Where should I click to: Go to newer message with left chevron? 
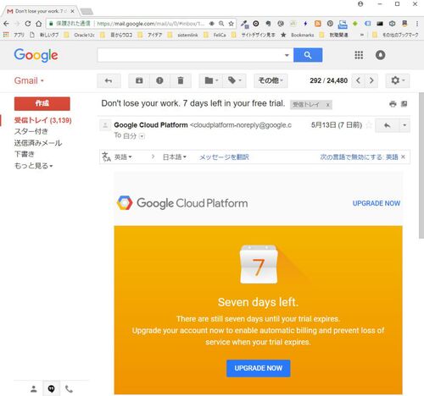[x=358, y=81]
